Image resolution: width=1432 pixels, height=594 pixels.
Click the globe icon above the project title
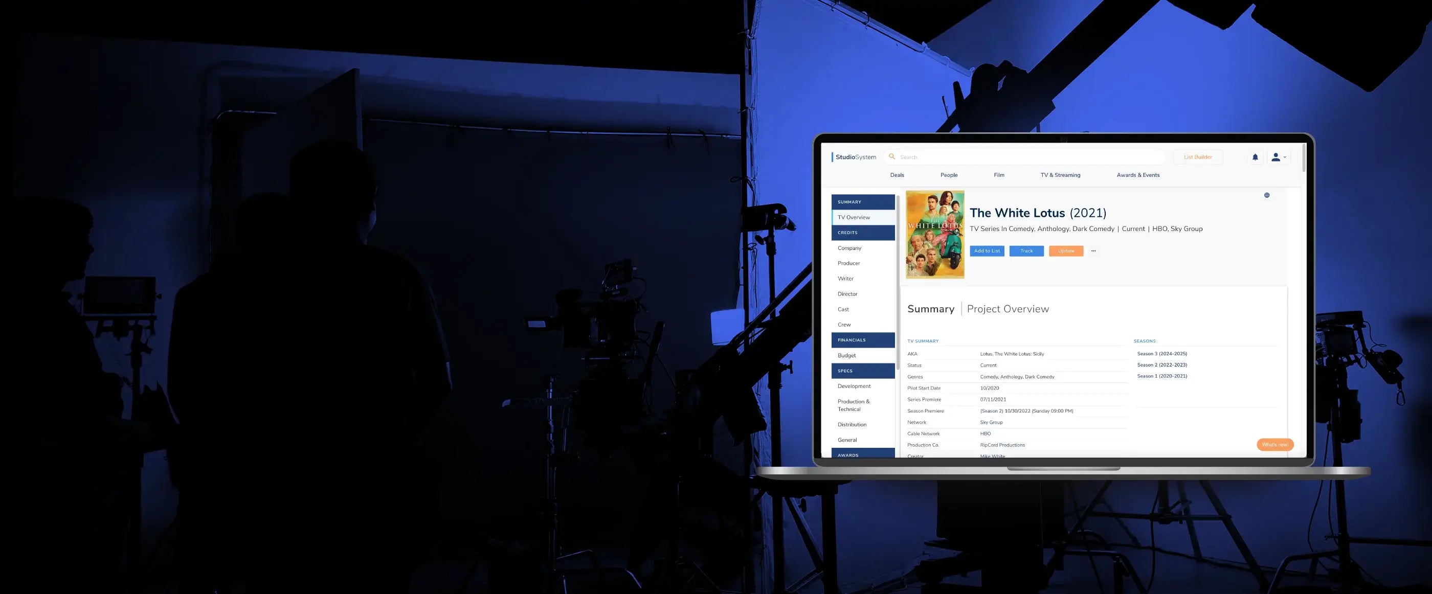(x=1267, y=195)
